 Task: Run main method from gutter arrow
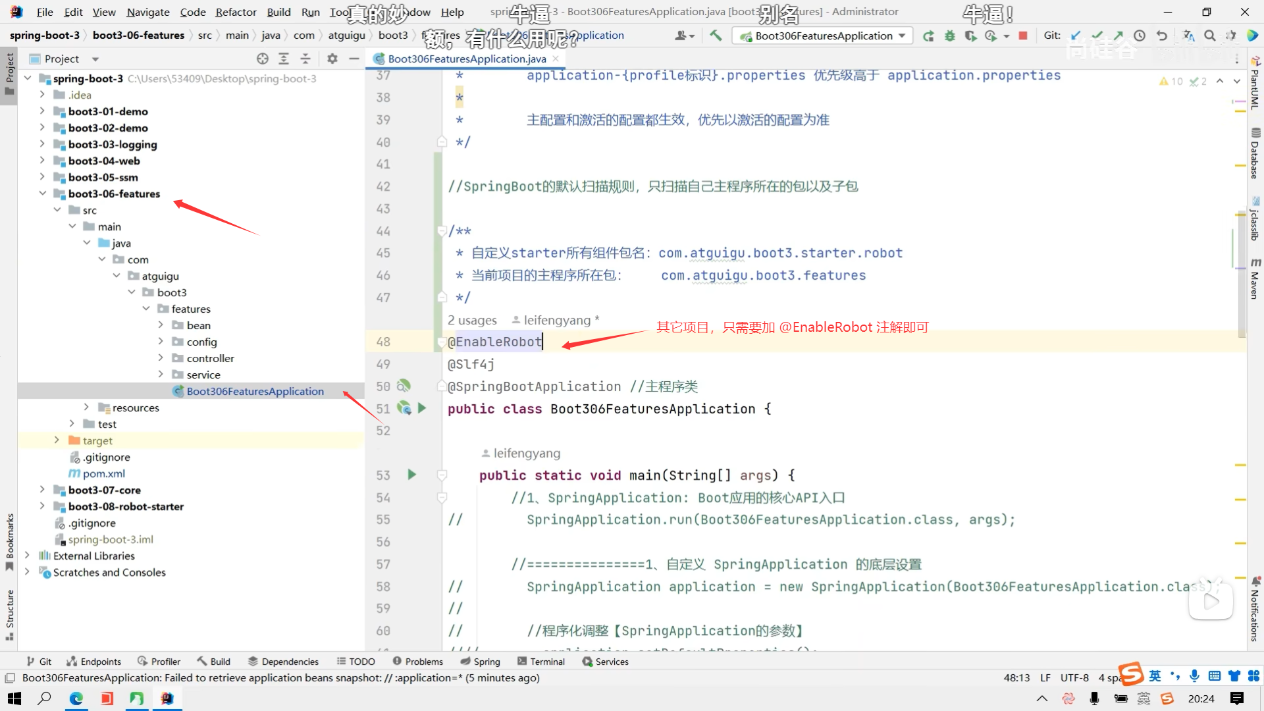(411, 475)
